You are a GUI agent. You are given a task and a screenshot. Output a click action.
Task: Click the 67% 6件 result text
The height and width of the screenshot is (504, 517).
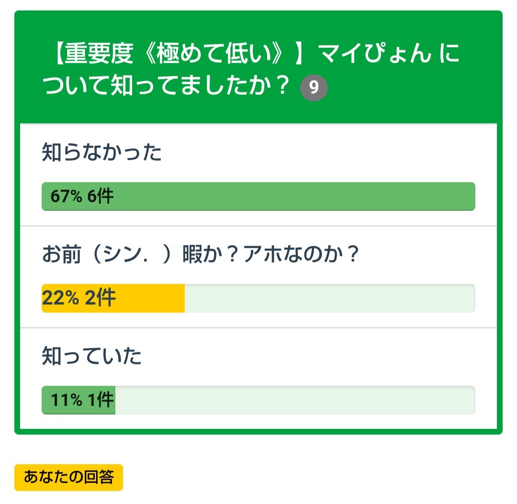(82, 197)
